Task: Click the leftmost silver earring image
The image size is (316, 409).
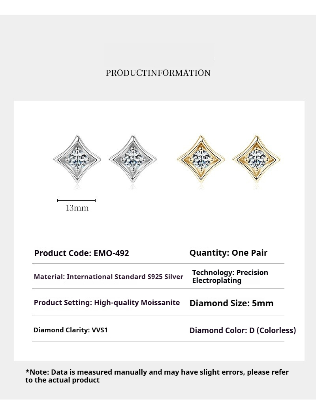Action: pyautogui.click(x=76, y=159)
